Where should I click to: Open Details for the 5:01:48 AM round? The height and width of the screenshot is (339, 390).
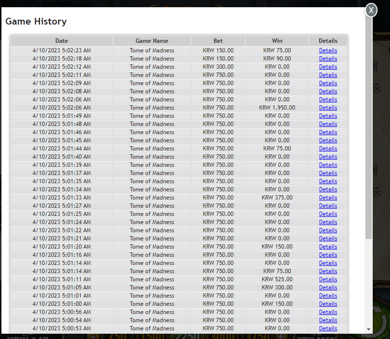pyautogui.click(x=328, y=124)
